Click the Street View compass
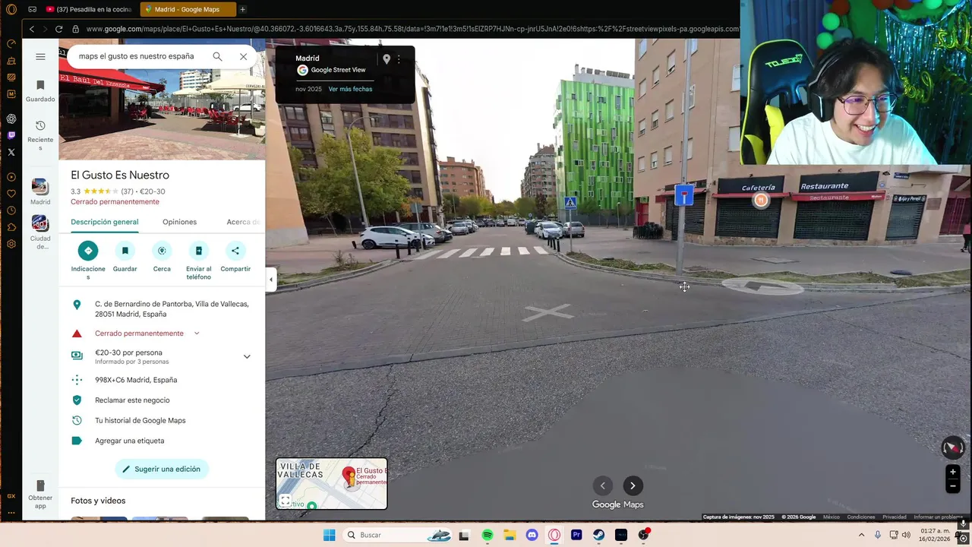 [x=953, y=447]
